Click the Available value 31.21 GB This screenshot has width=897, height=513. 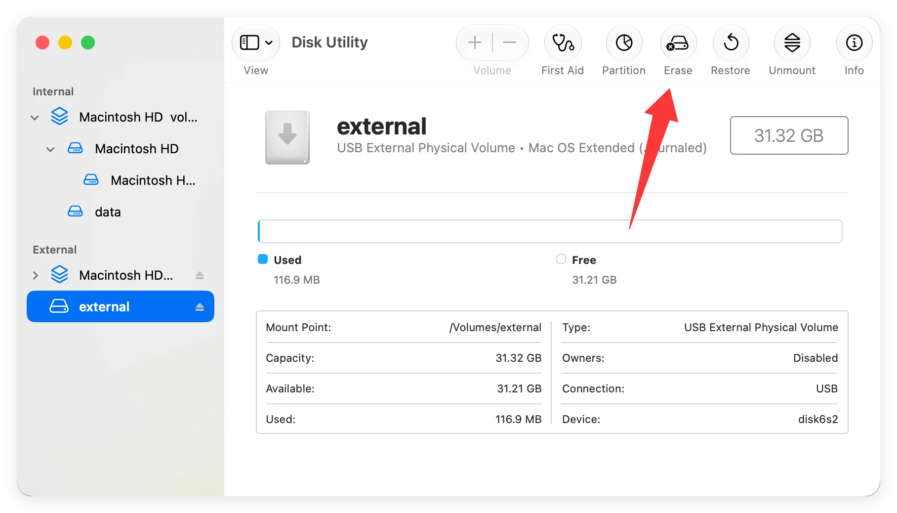pos(519,388)
